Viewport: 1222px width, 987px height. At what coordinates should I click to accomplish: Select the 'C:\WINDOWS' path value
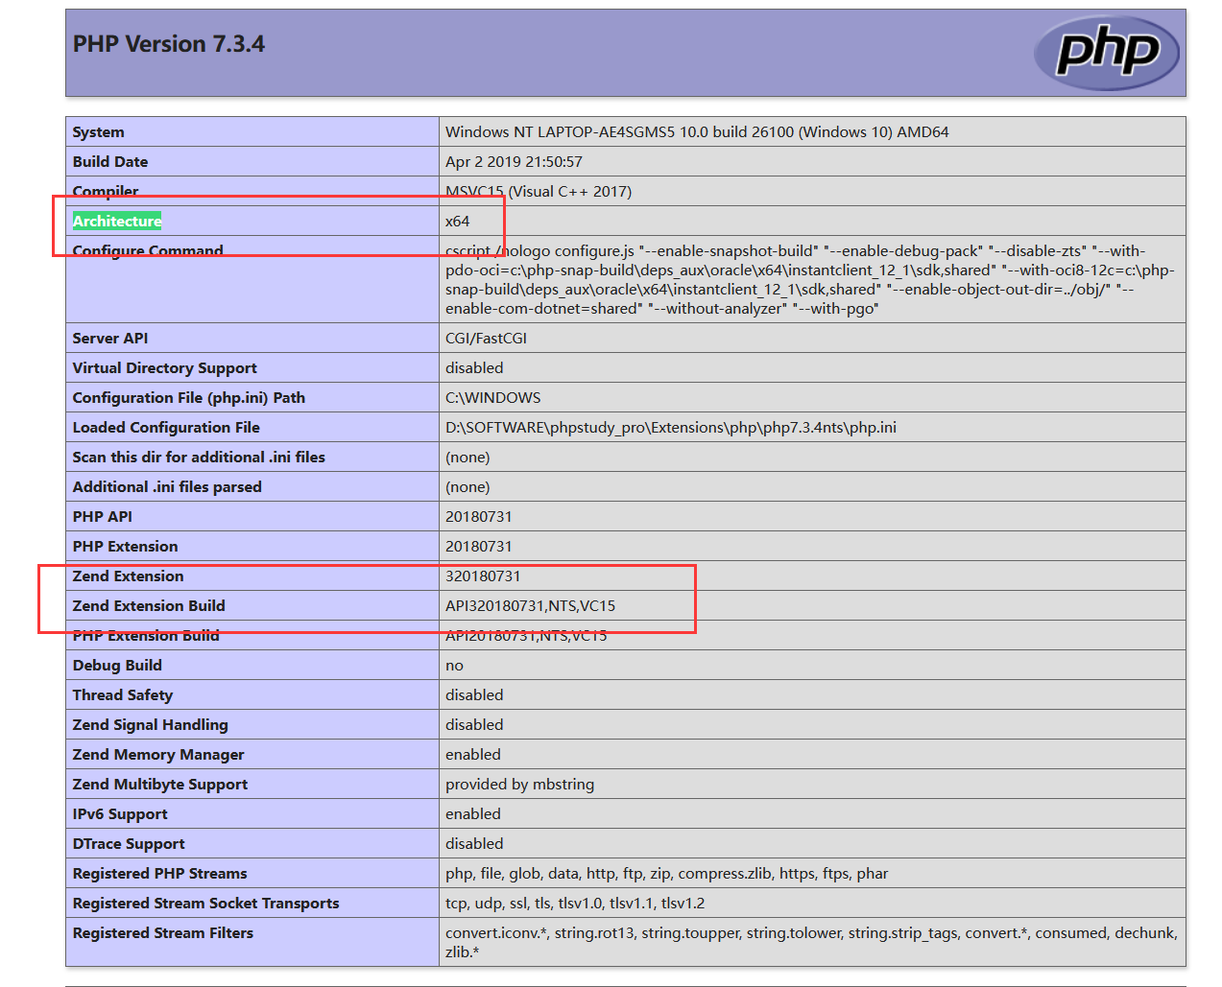point(492,398)
